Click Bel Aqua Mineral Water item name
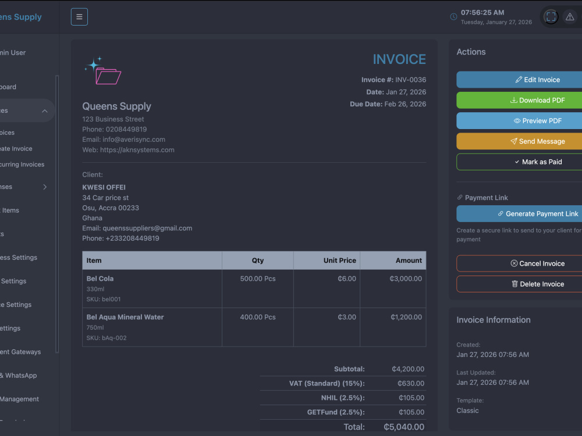The width and height of the screenshot is (582, 436). point(125,317)
